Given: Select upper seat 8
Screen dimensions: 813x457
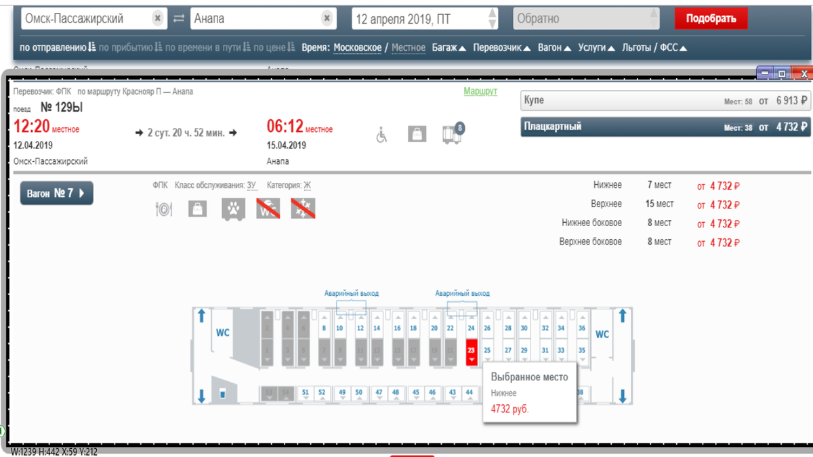Looking at the screenshot, I should pyautogui.click(x=325, y=324).
